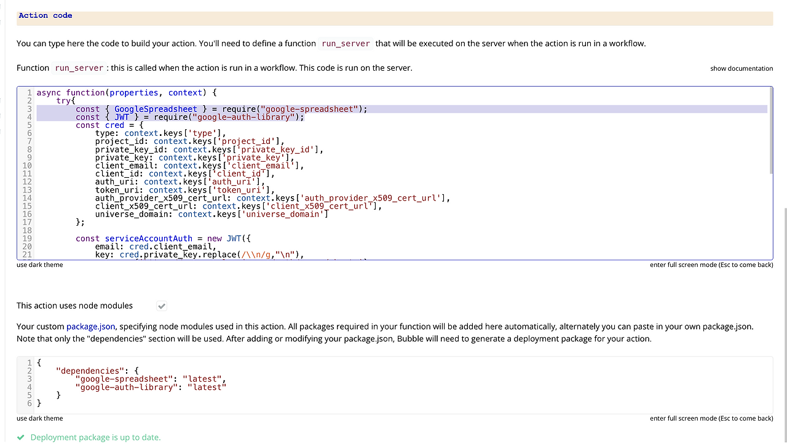Click the 'email: cred.client_email,' line
Viewport: 787px width, 444px height.
156,247
